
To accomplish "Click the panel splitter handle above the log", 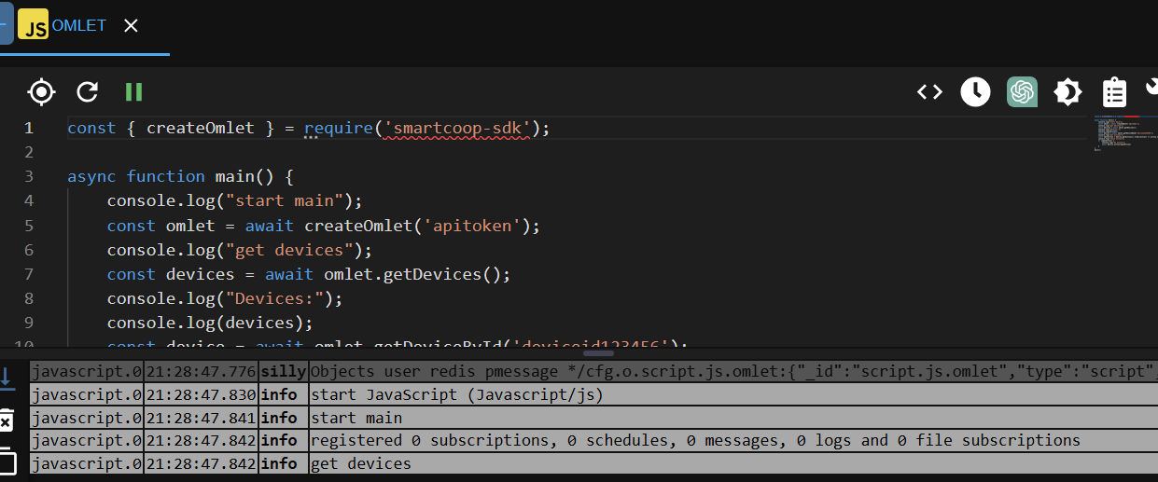I will click(597, 353).
